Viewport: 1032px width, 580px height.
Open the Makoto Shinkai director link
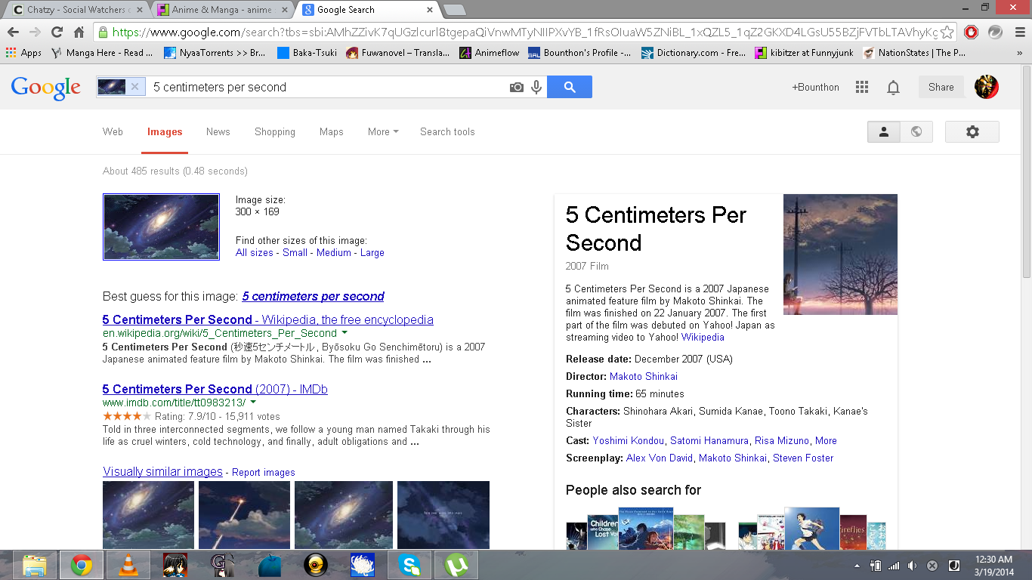click(x=643, y=376)
